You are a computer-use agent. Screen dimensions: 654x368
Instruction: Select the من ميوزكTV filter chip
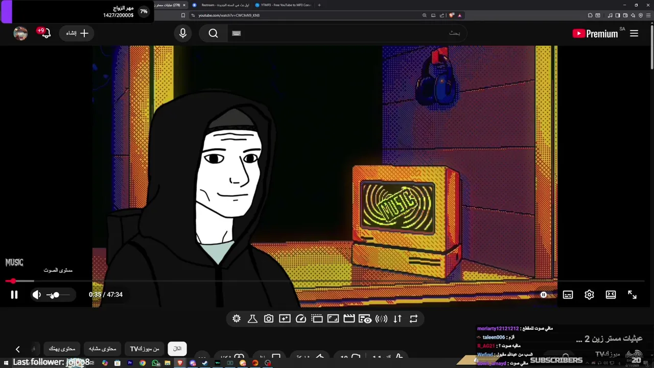145,349
